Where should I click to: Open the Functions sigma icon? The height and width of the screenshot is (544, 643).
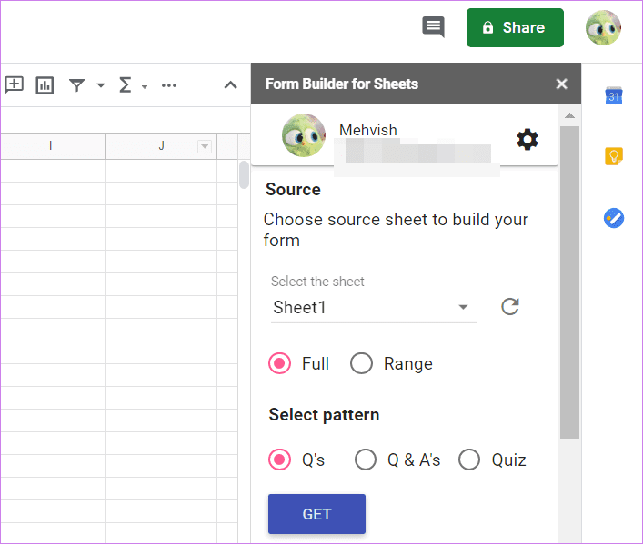coord(126,85)
